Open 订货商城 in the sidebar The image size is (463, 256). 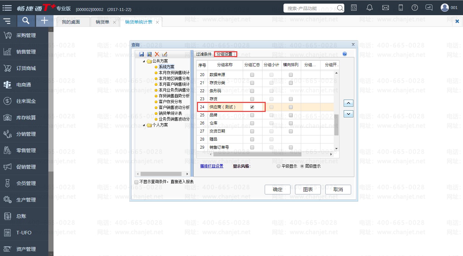coord(24,68)
